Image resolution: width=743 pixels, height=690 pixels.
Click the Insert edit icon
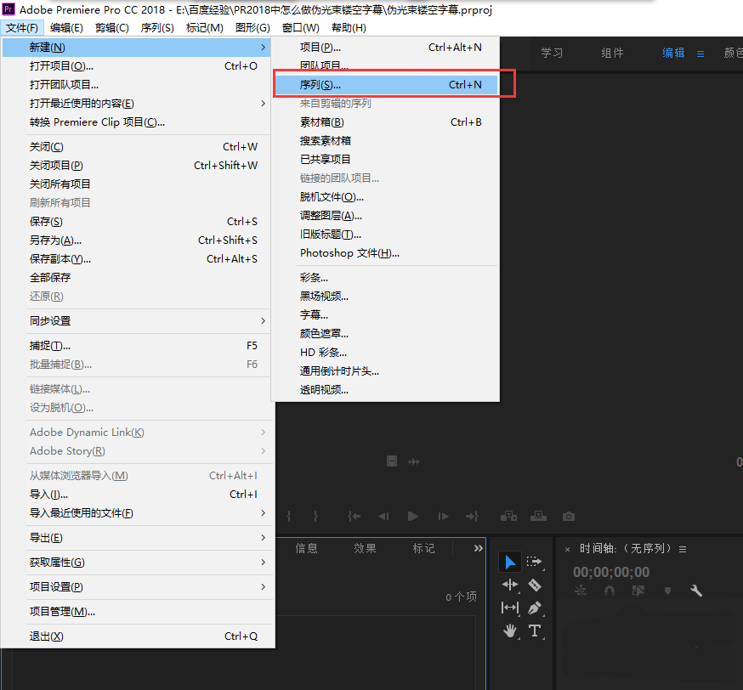tap(508, 516)
